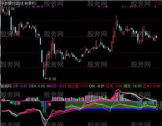Viewport: 162px width, 126px height.
Task: Click the last purple x marker under the diamond icon
Action: pyautogui.click(x=155, y=7)
